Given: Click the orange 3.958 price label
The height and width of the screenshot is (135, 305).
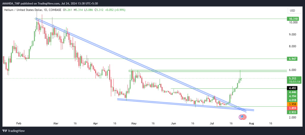Looking at the screenshot, I should pyautogui.click(x=292, y=104).
